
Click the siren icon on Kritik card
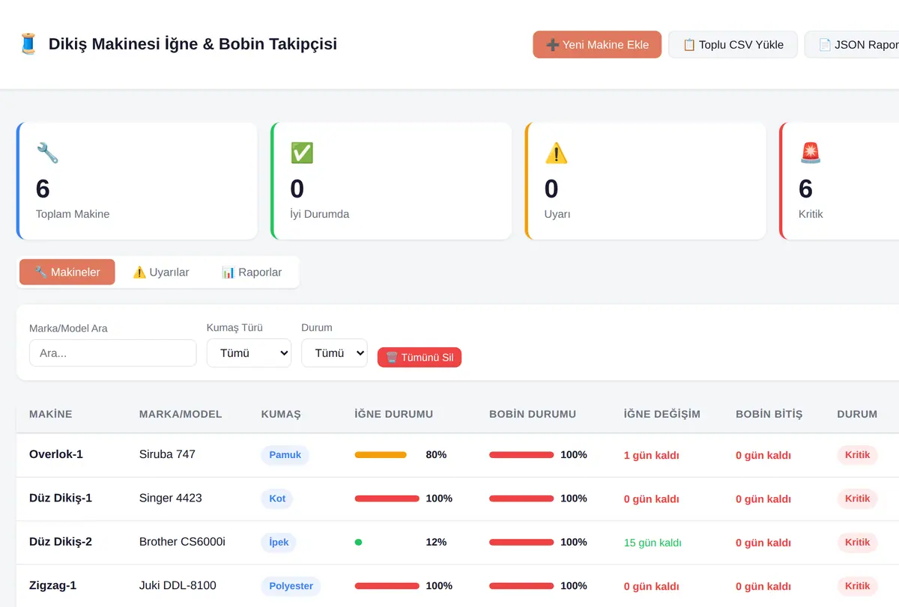point(811,153)
